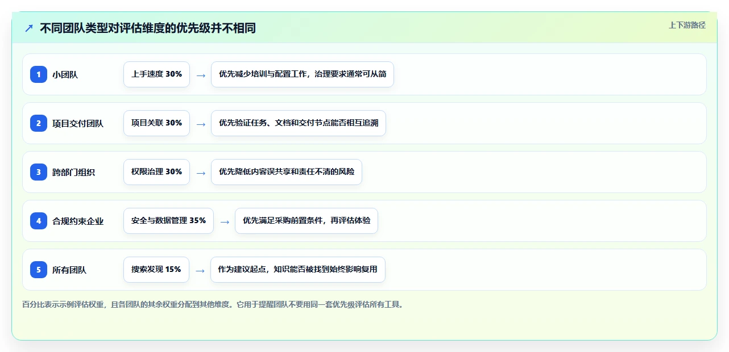
Task: Click the 优先降低内容误共享 description box
Action: 287,172
